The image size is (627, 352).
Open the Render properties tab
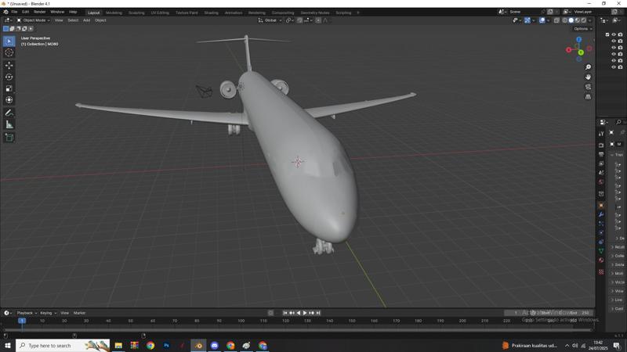click(x=601, y=145)
